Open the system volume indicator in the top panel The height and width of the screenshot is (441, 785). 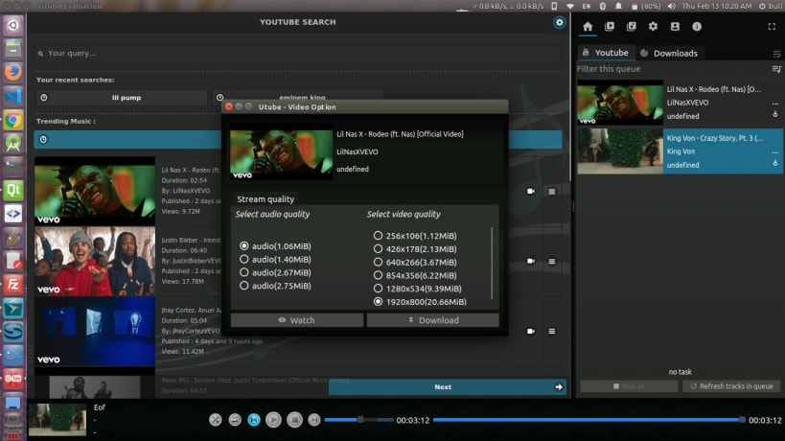coord(671,6)
